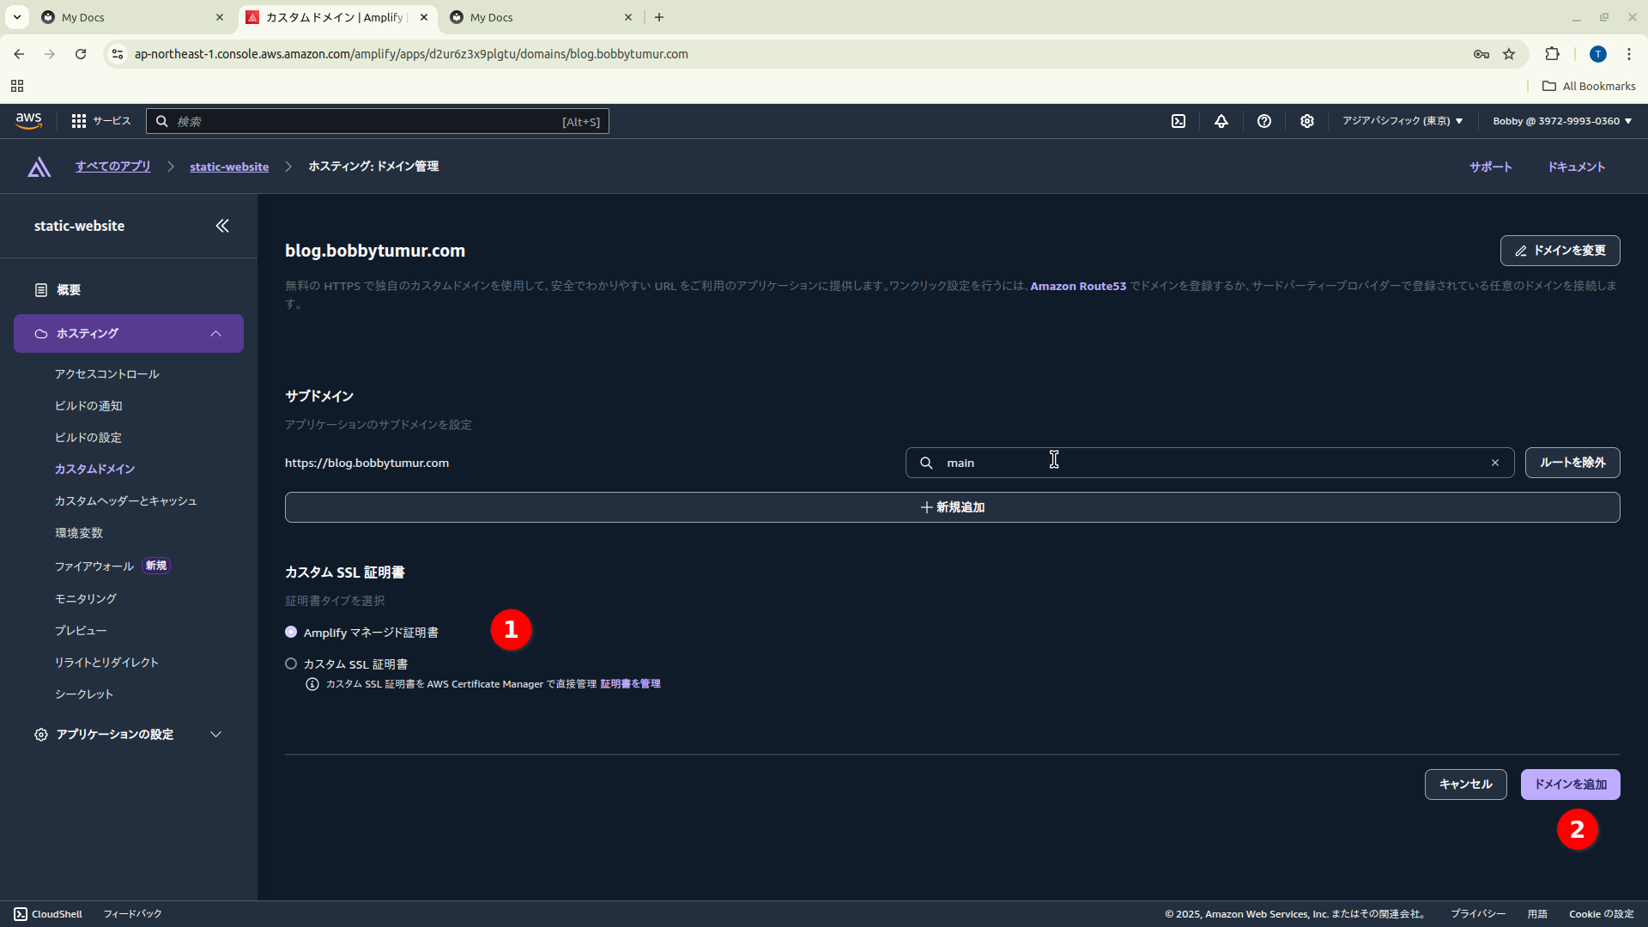Click the Amplify logo in the breadcrumb

(x=39, y=167)
